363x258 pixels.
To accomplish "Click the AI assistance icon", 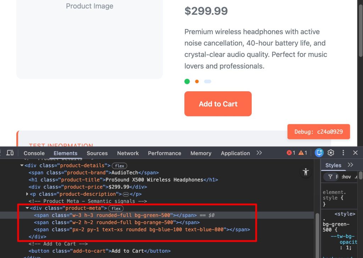I will pyautogui.click(x=319, y=153).
